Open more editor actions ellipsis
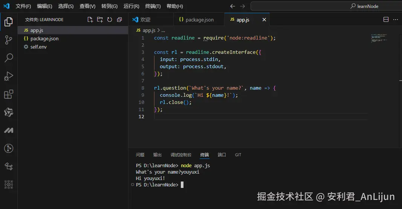The width and height of the screenshot is (402, 209). (396, 20)
